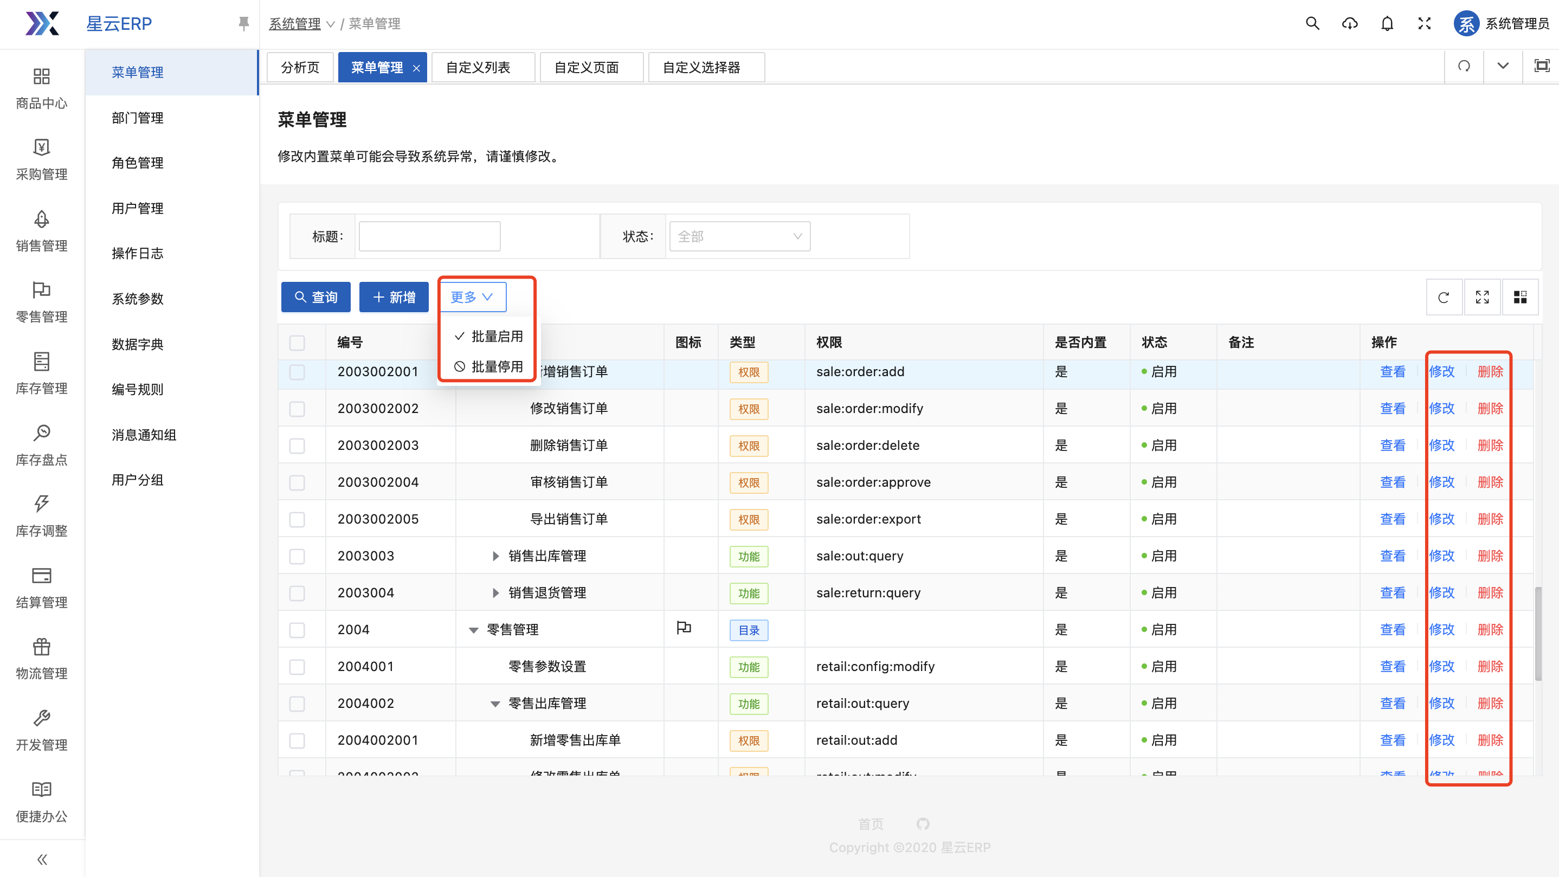Switch to the 自定义列表 tab
Screen dimensions: 1559x877
pyautogui.click(x=478, y=67)
